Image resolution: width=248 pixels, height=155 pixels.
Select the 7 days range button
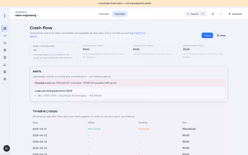pyautogui.click(x=207, y=35)
